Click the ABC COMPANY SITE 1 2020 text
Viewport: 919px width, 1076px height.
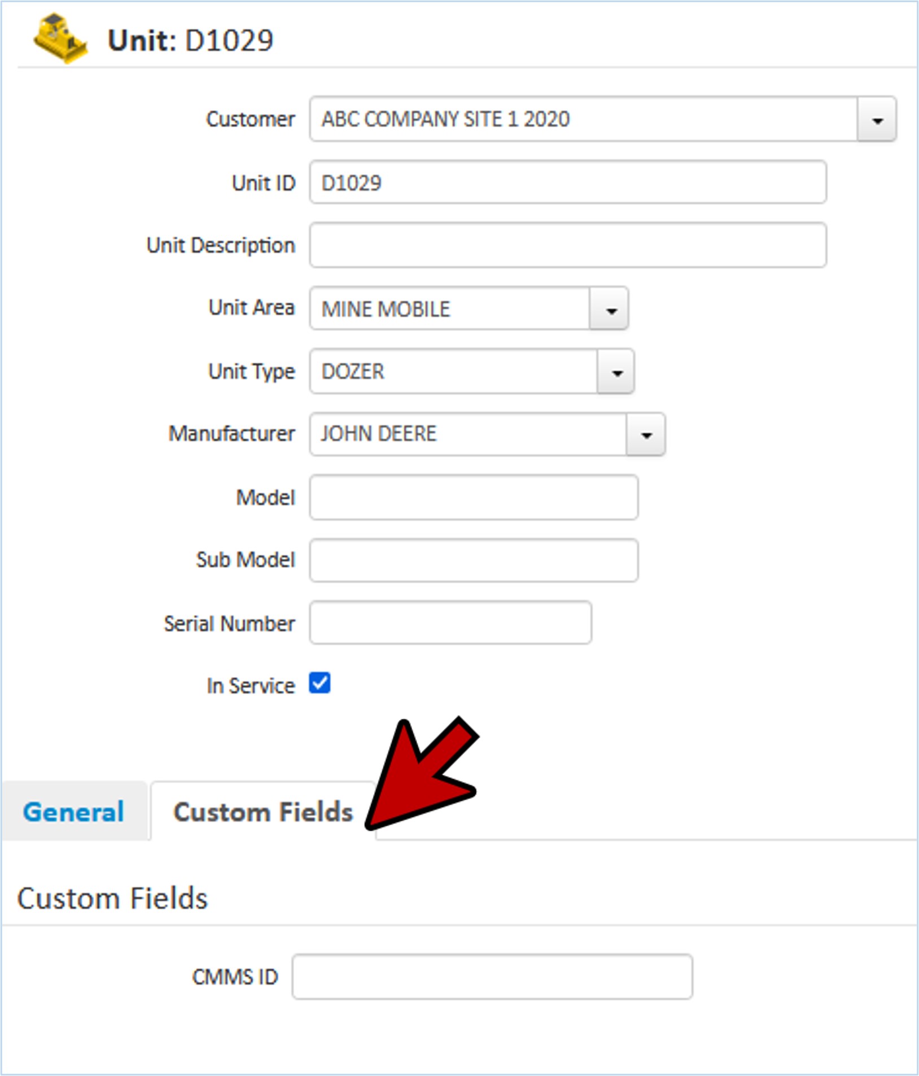pos(445,119)
